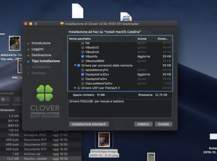Start installation with the Installa button
Viewport: 217px width, 161px height.
[x=163, y=124]
